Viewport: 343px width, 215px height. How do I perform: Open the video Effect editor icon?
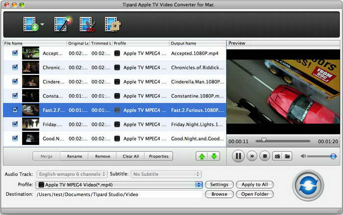tap(63, 24)
